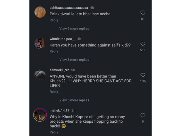Reply to samuekll_92's comment

(54, 92)
